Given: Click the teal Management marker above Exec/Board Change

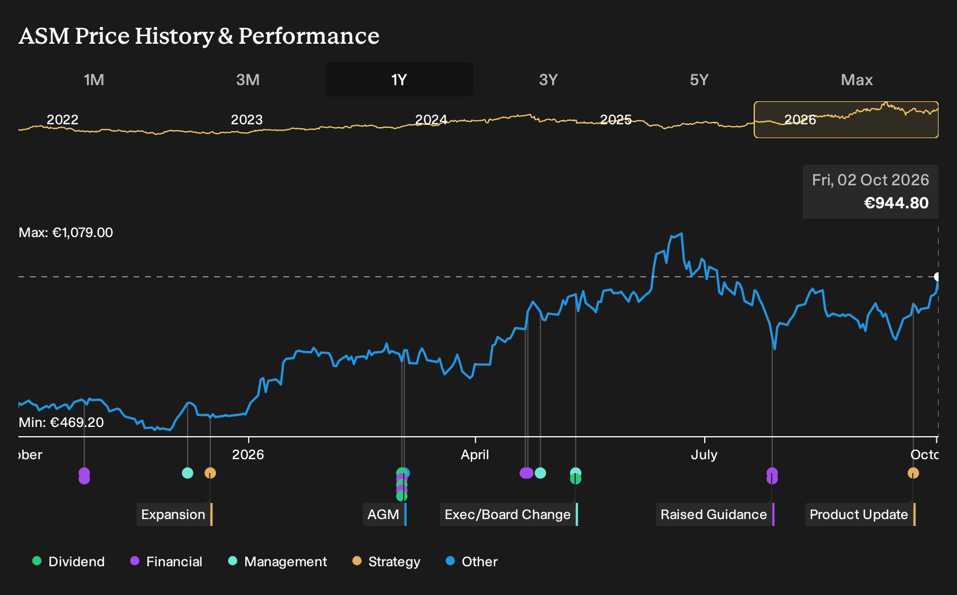Looking at the screenshot, I should [x=575, y=473].
